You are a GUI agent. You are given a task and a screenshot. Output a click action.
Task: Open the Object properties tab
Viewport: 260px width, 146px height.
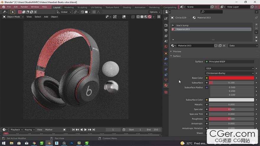[166, 53]
